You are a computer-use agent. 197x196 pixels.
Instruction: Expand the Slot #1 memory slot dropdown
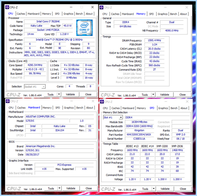coord(121,117)
